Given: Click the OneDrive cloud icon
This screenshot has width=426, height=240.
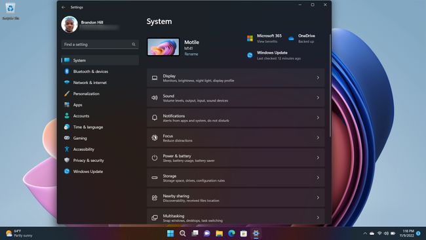Looking at the screenshot, I should click(291, 39).
